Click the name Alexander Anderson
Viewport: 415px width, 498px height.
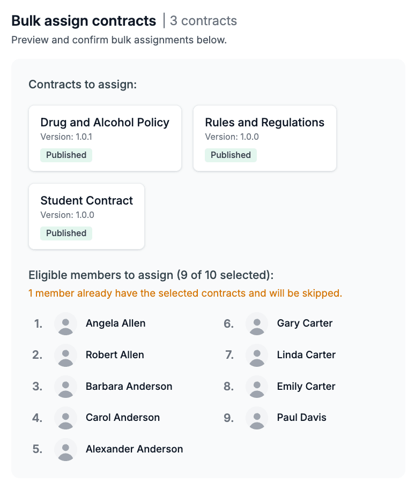134,449
